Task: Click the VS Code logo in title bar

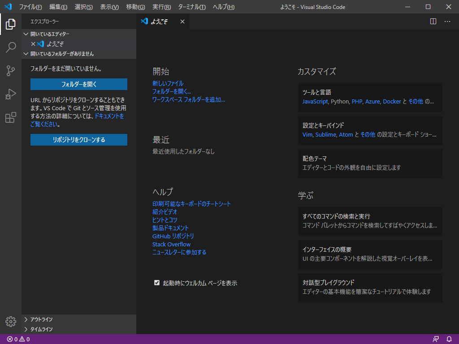Action: tap(8, 7)
